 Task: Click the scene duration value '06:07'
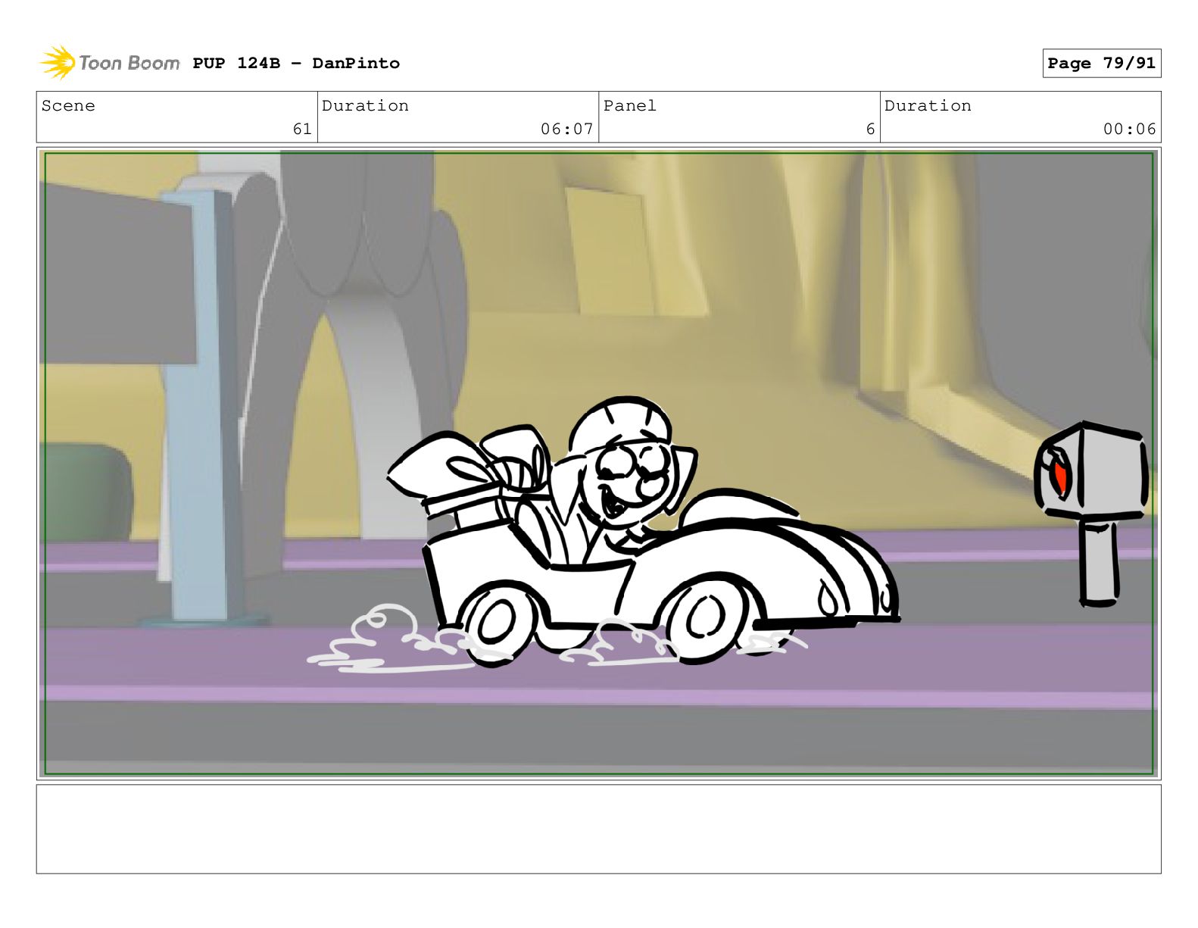[x=566, y=130]
